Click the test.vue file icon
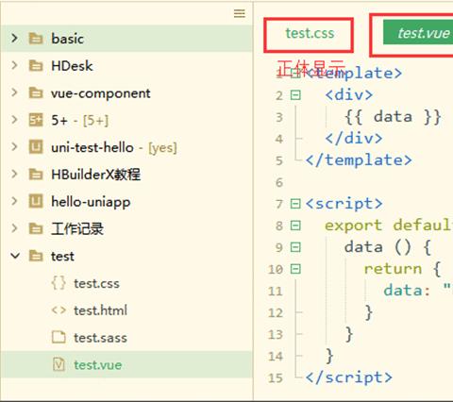 point(59,364)
